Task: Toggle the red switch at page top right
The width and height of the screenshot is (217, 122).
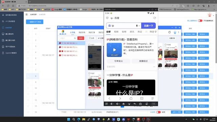Action: coord(200,21)
